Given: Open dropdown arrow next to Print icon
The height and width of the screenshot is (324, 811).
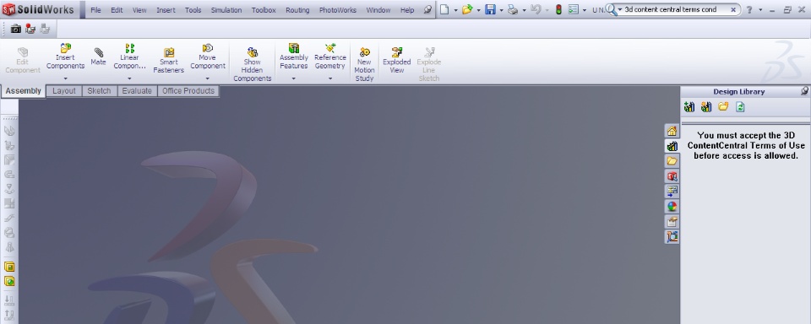Looking at the screenshot, I should click(524, 10).
